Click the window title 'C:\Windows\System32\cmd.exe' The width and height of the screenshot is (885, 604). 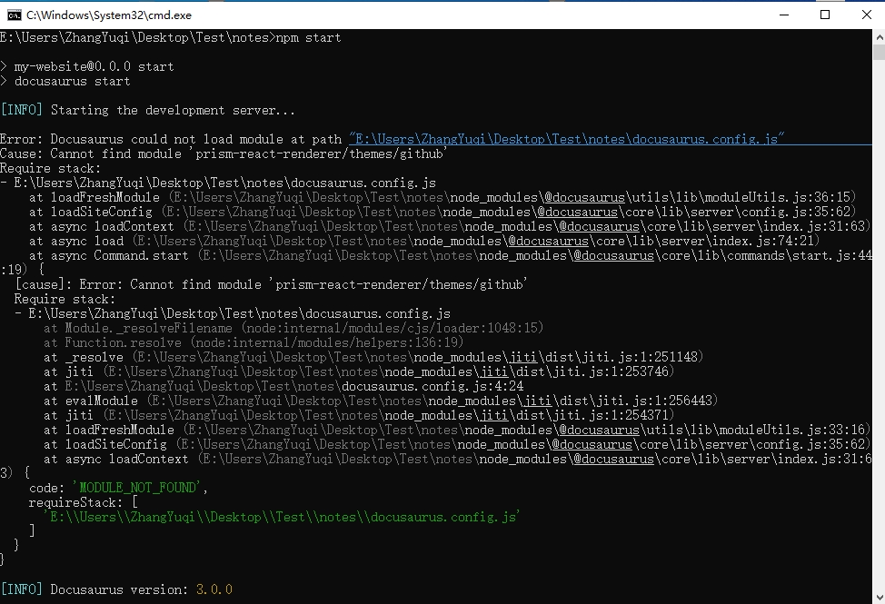point(109,15)
